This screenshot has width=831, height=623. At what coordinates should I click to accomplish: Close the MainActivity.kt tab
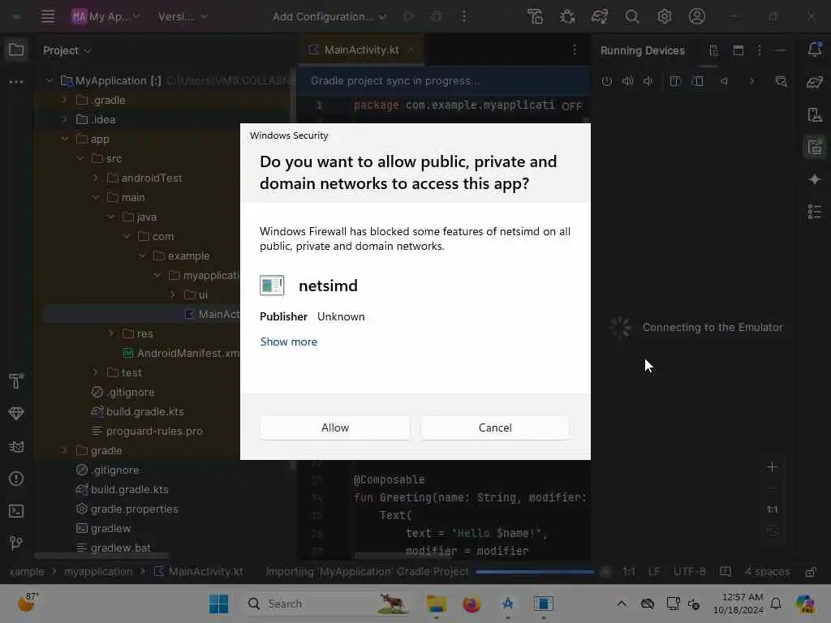click(411, 49)
